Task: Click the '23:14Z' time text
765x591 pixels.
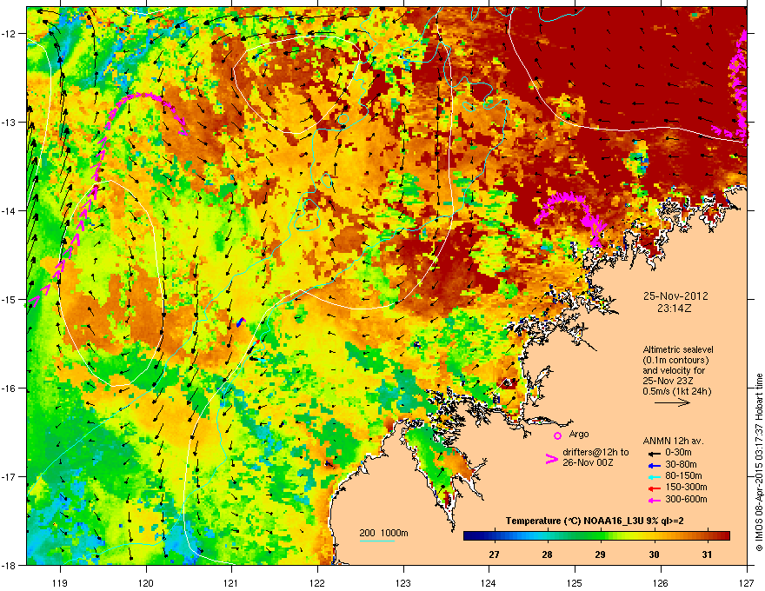Action: pyautogui.click(x=675, y=309)
